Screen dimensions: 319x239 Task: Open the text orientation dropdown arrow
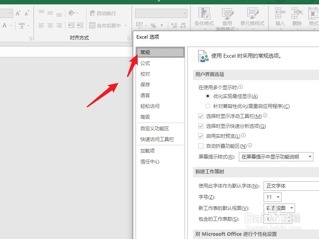pos(77,14)
